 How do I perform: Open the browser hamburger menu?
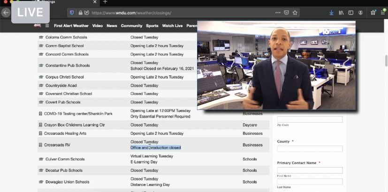tap(383, 12)
